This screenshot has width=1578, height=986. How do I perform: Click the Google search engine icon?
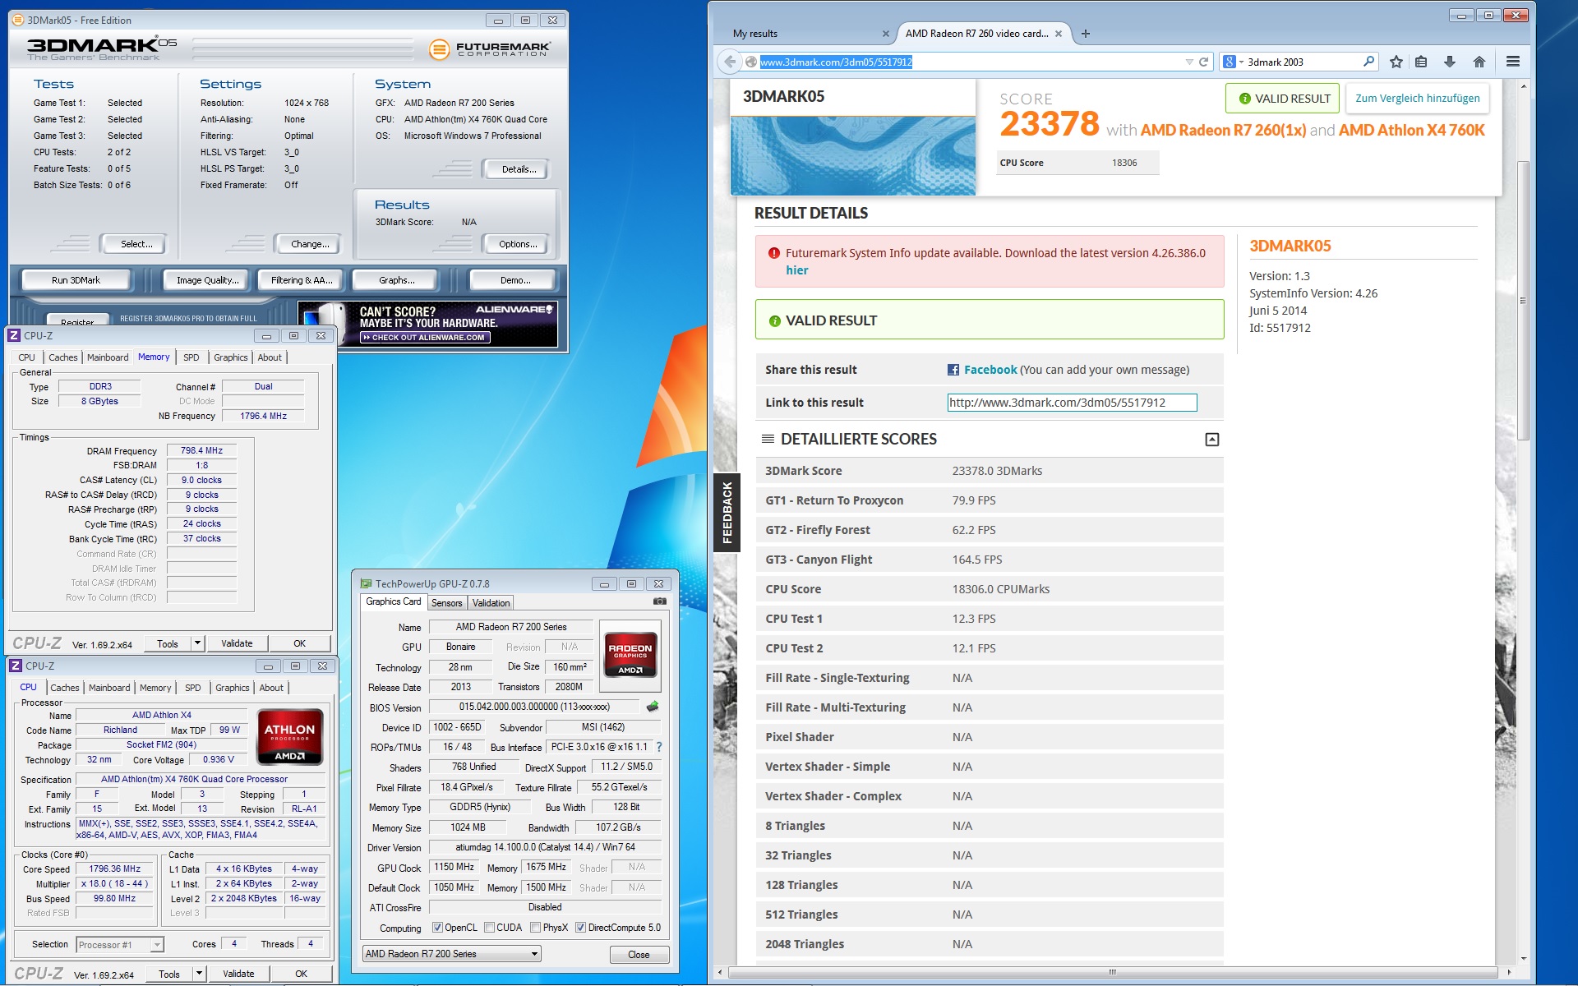(1230, 62)
